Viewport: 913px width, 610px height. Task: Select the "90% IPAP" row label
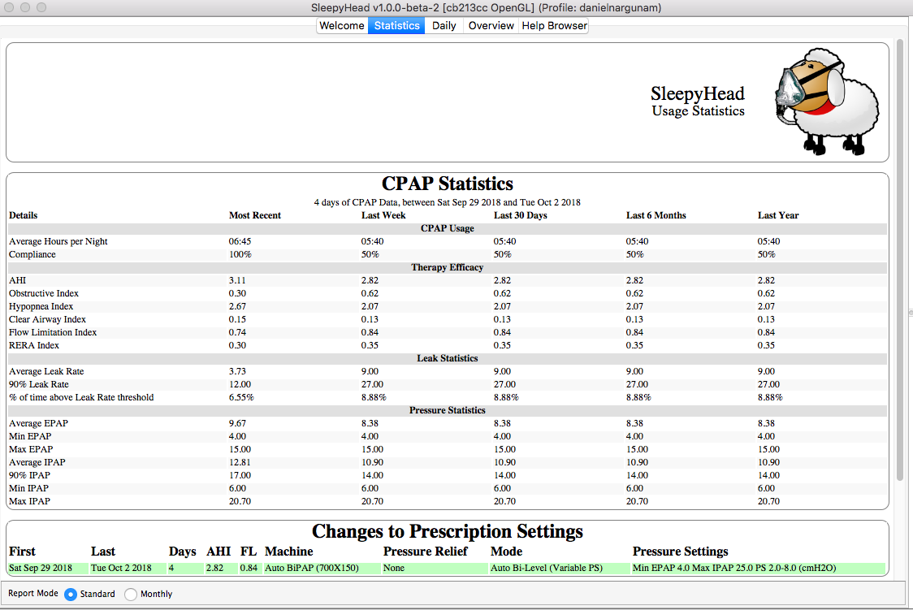30,475
